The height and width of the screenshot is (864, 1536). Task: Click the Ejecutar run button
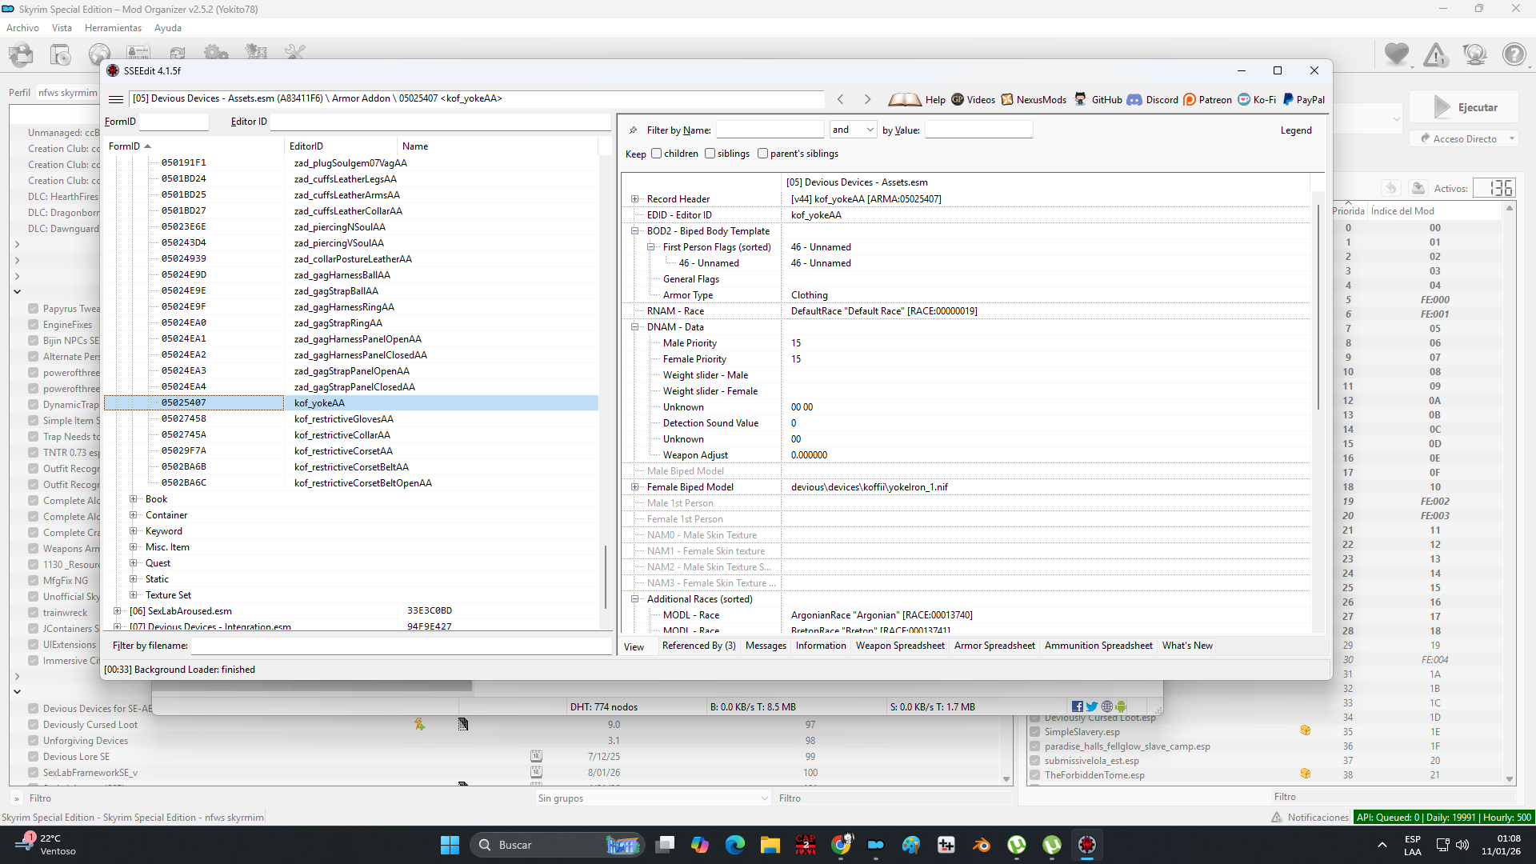pos(1466,107)
